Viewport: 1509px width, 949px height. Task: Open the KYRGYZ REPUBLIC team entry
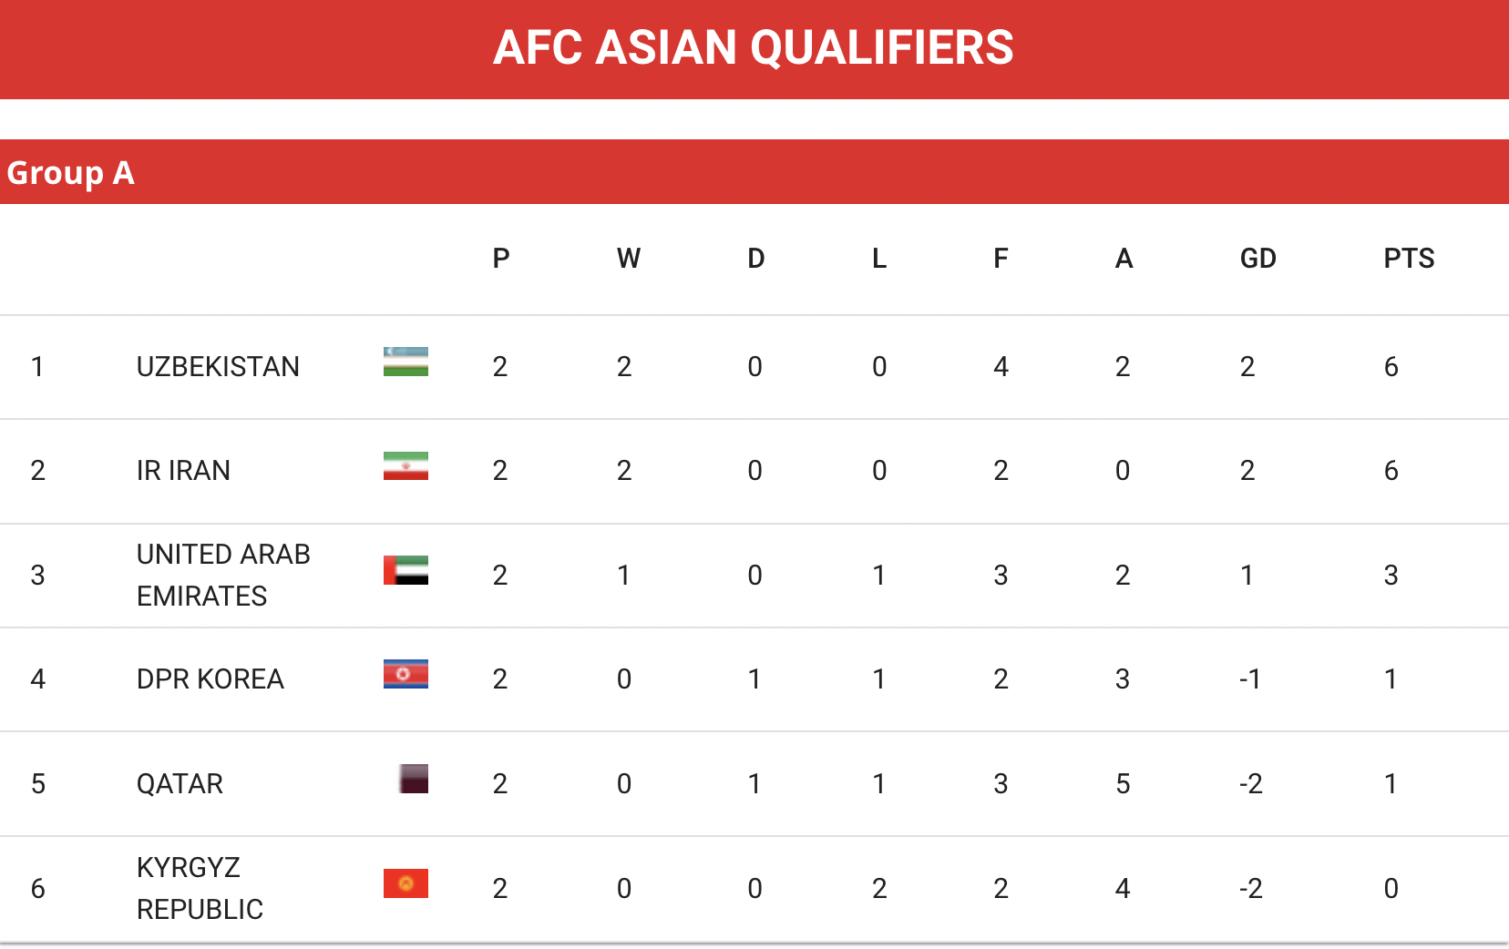click(200, 888)
